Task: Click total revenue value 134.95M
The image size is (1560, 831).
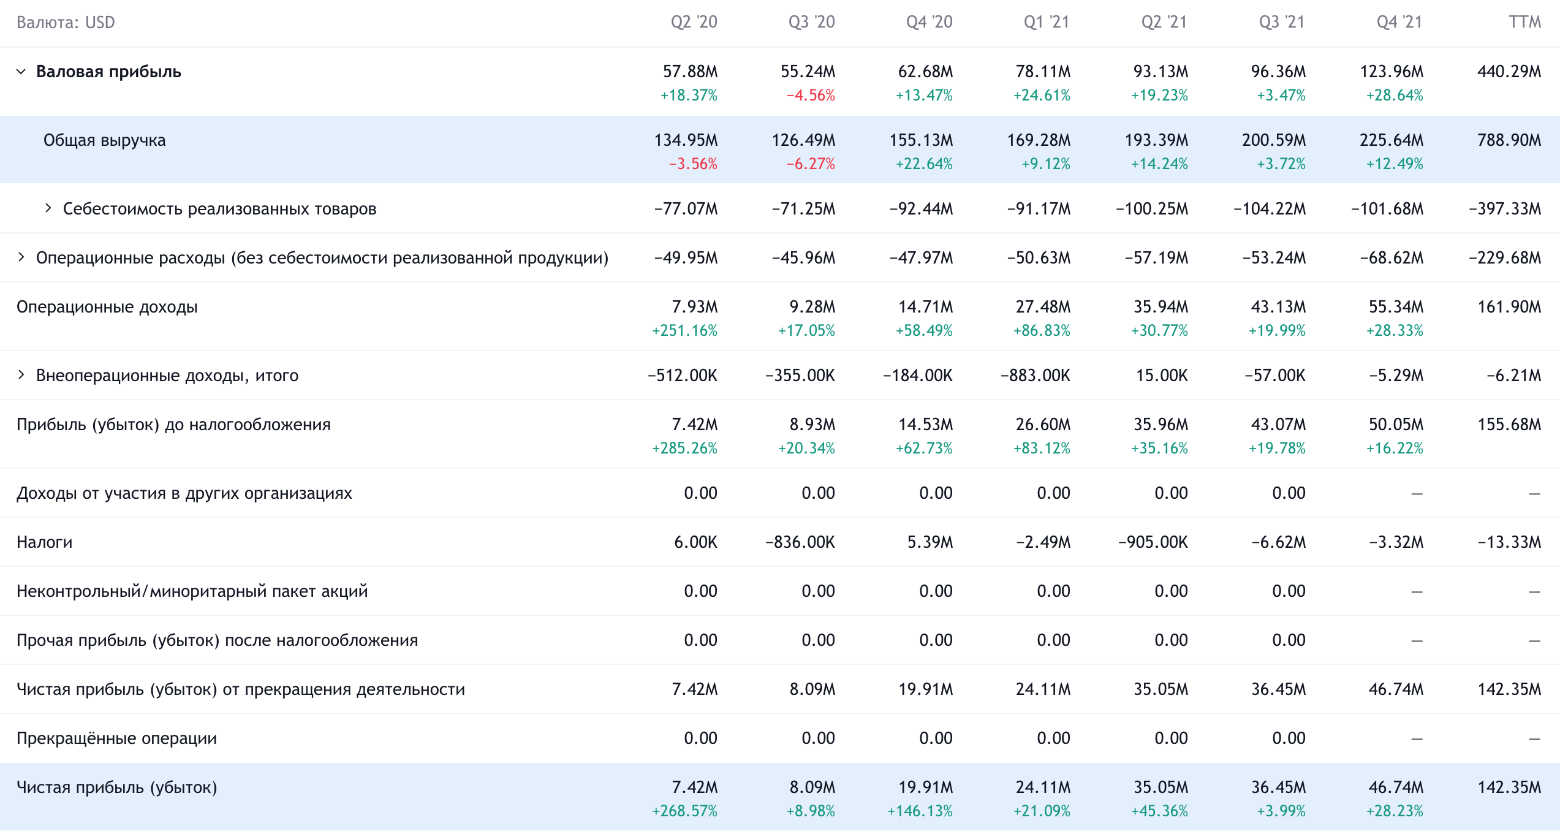Action: click(686, 140)
